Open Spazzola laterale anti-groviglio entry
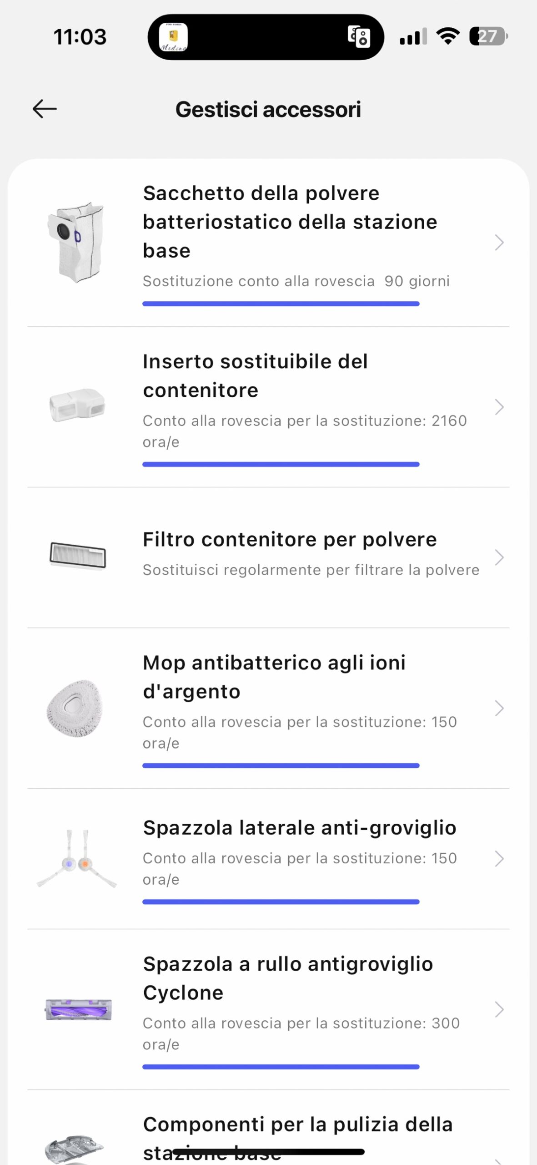 tap(299, 828)
